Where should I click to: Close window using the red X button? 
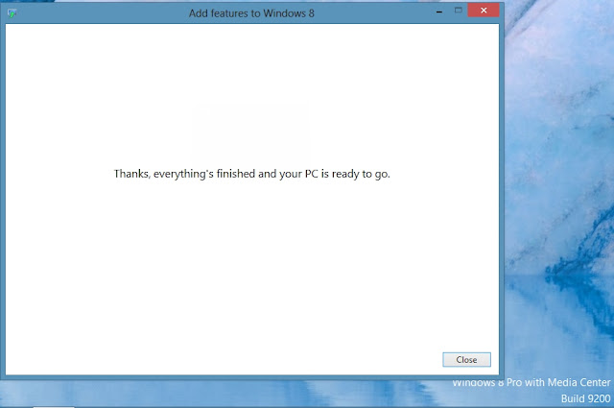484,11
